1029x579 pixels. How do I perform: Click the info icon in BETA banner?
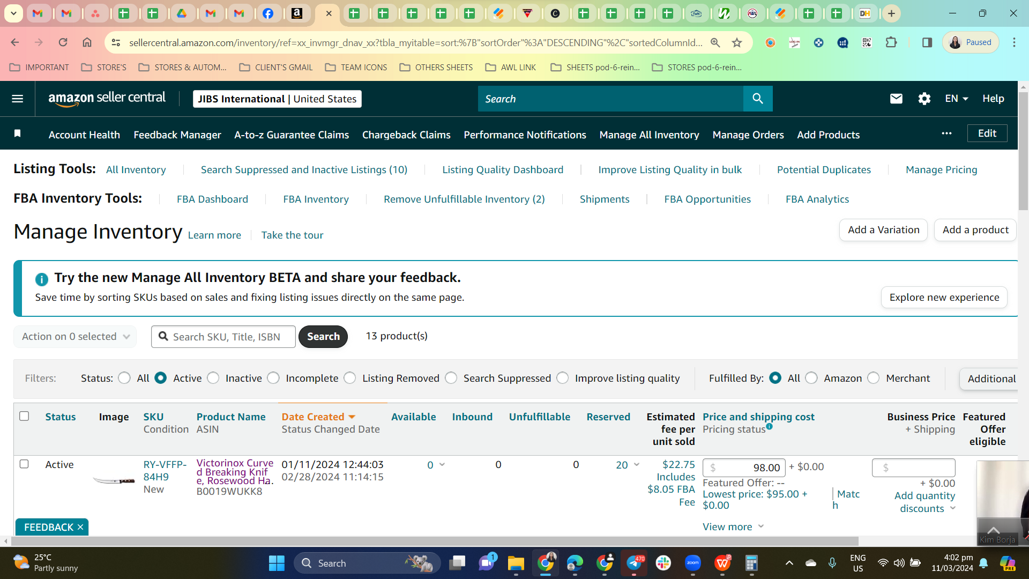tap(41, 279)
